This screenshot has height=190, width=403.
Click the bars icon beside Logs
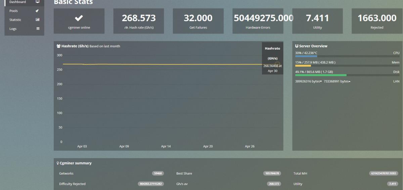(x=38, y=29)
